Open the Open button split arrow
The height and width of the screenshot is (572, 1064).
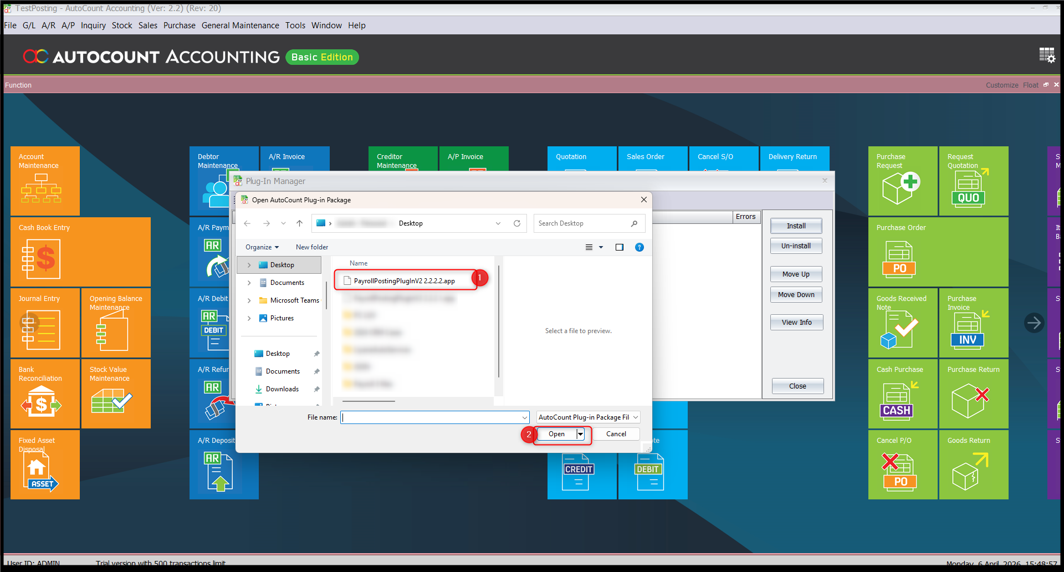click(580, 434)
